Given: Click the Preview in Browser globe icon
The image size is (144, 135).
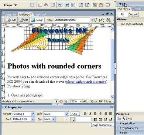Looking at the screenshot, I should (102, 20).
